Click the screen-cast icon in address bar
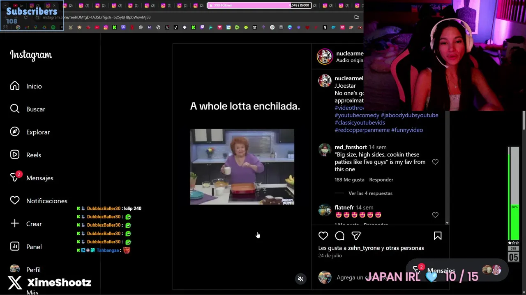This screenshot has width=526, height=295. (357, 17)
